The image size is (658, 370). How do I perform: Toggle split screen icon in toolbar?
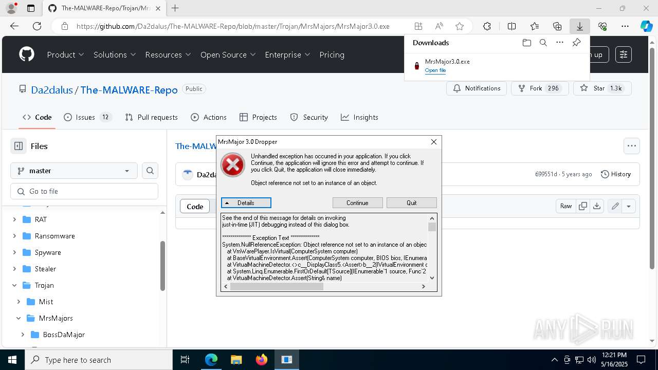coord(511,26)
